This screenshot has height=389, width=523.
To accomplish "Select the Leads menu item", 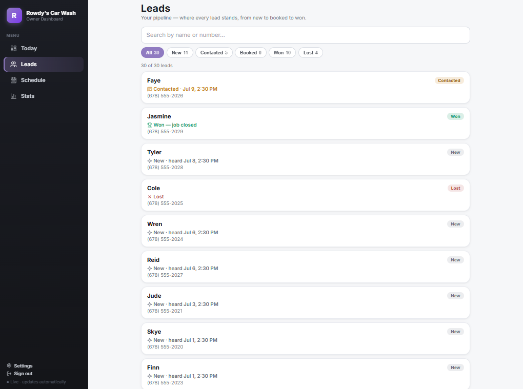I will click(44, 65).
